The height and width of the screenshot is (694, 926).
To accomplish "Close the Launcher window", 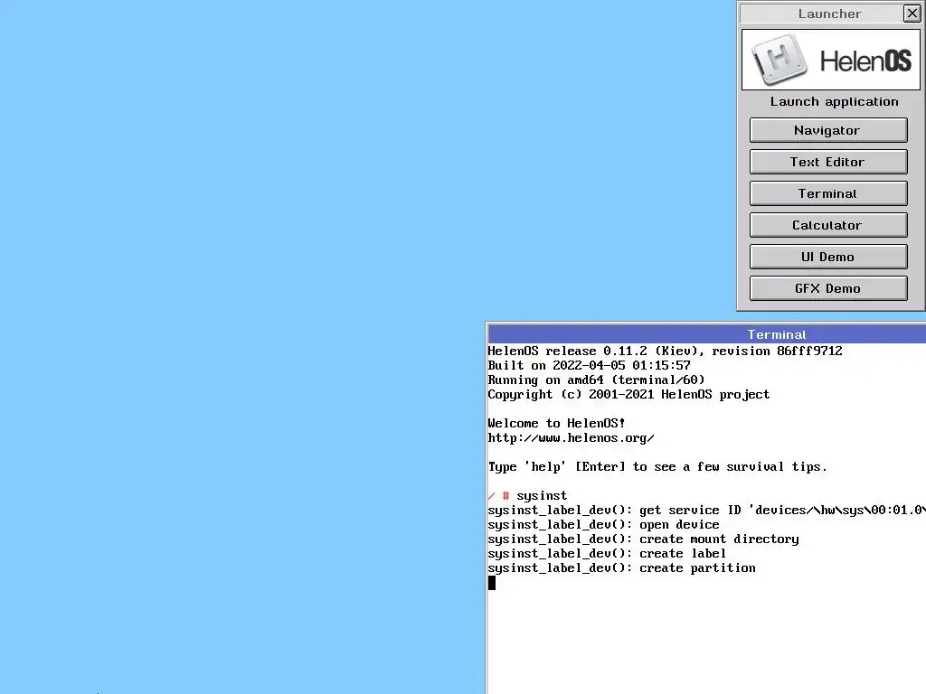I will coord(912,13).
